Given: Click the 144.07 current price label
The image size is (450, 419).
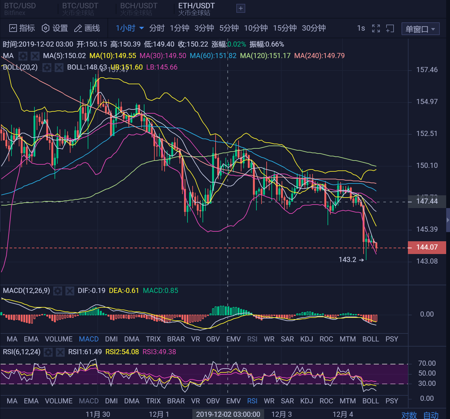Looking at the screenshot, I should pyautogui.click(x=427, y=247).
